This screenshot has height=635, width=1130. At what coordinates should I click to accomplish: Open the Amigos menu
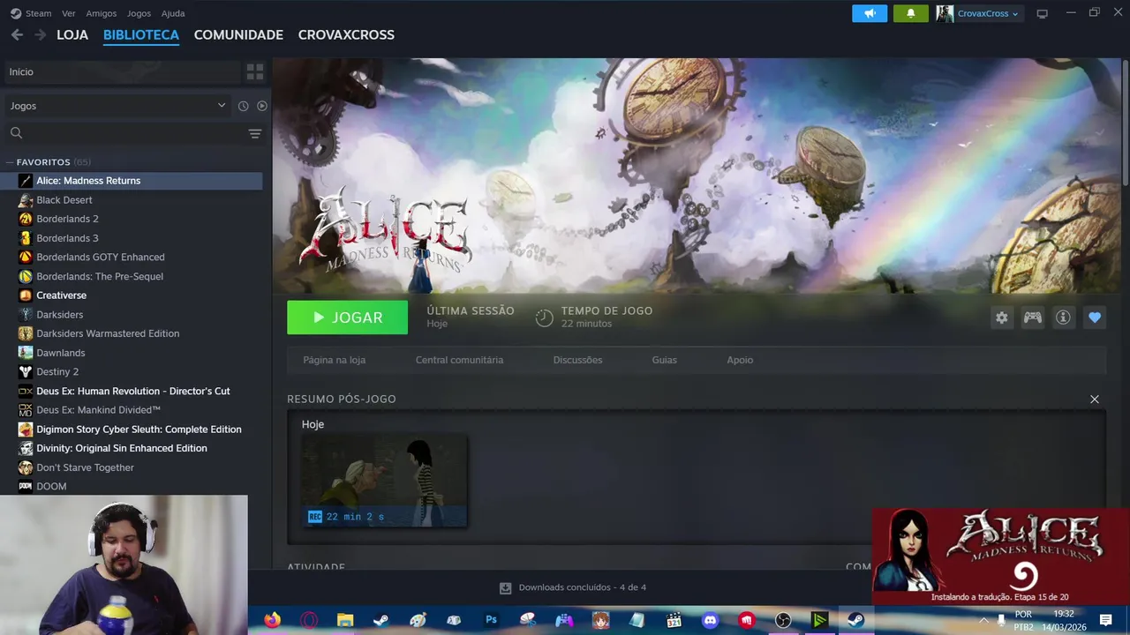point(101,13)
